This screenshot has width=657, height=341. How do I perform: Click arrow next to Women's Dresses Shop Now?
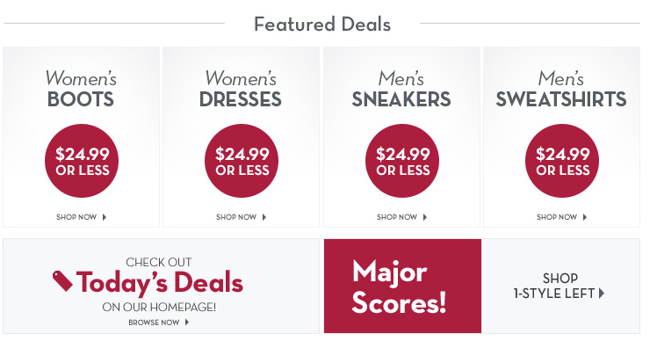[264, 217]
